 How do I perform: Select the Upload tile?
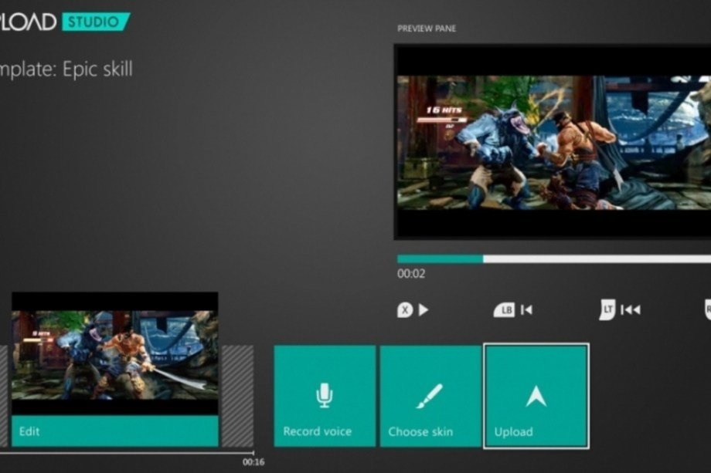coord(536,396)
